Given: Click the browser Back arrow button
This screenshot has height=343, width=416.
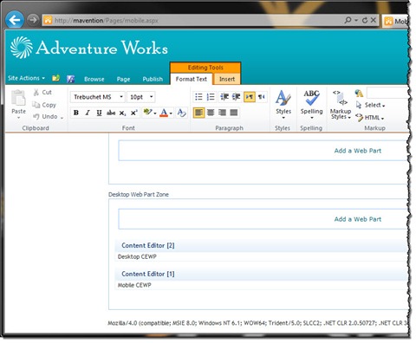Looking at the screenshot, I should click(x=15, y=20).
